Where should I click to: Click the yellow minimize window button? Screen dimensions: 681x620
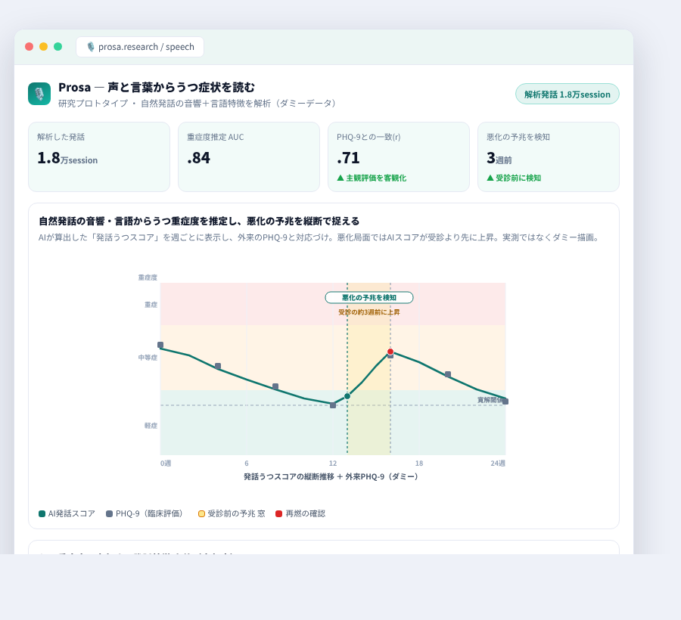pyautogui.click(x=43, y=47)
